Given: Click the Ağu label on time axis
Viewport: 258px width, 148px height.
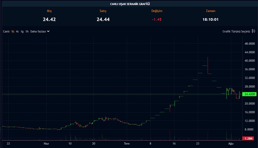Looking at the screenshot, I should coord(231,144).
